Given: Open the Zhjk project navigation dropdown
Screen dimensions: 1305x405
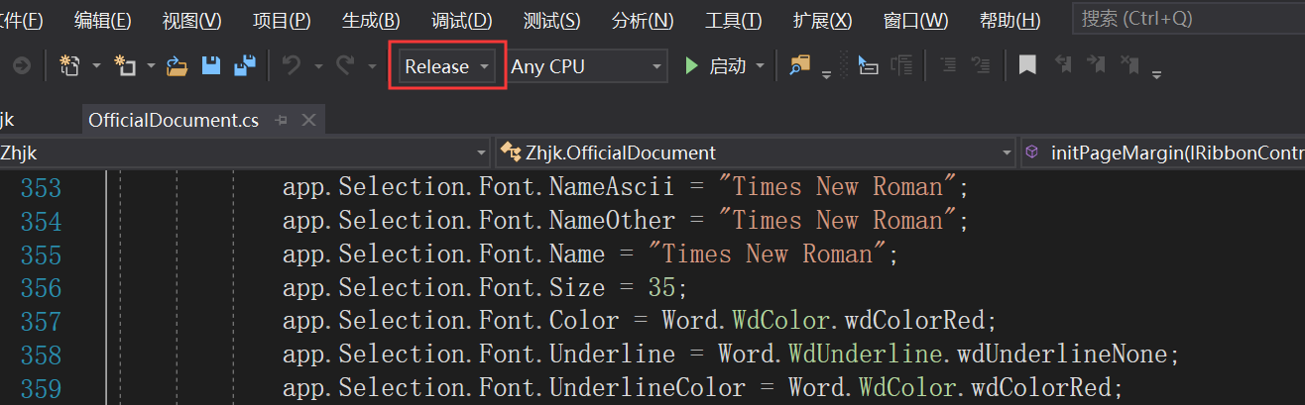Looking at the screenshot, I should pyautogui.click(x=245, y=152).
